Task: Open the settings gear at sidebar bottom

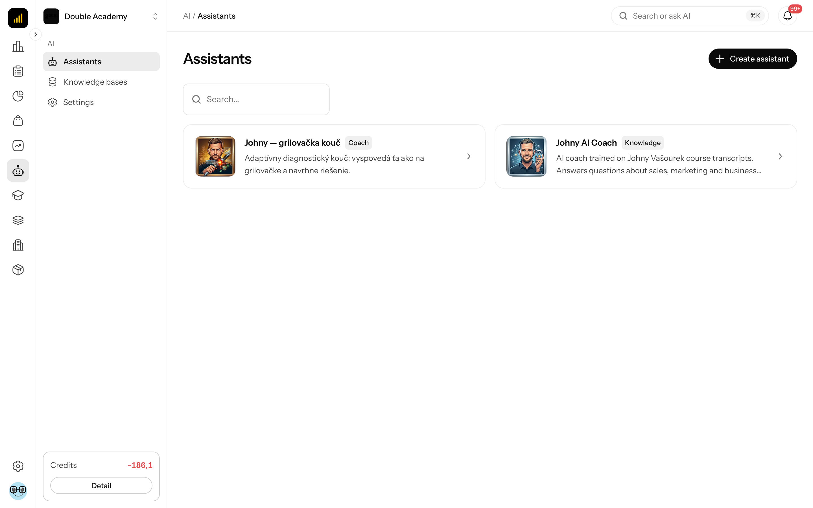Action: click(x=18, y=466)
